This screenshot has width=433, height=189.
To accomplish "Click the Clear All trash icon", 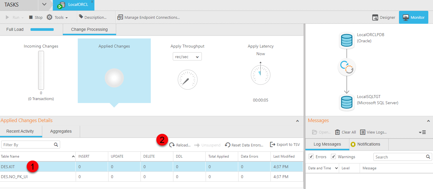I will pos(337,132).
